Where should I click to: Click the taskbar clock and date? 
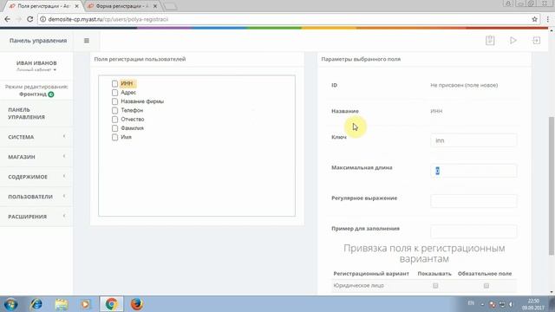(532, 304)
